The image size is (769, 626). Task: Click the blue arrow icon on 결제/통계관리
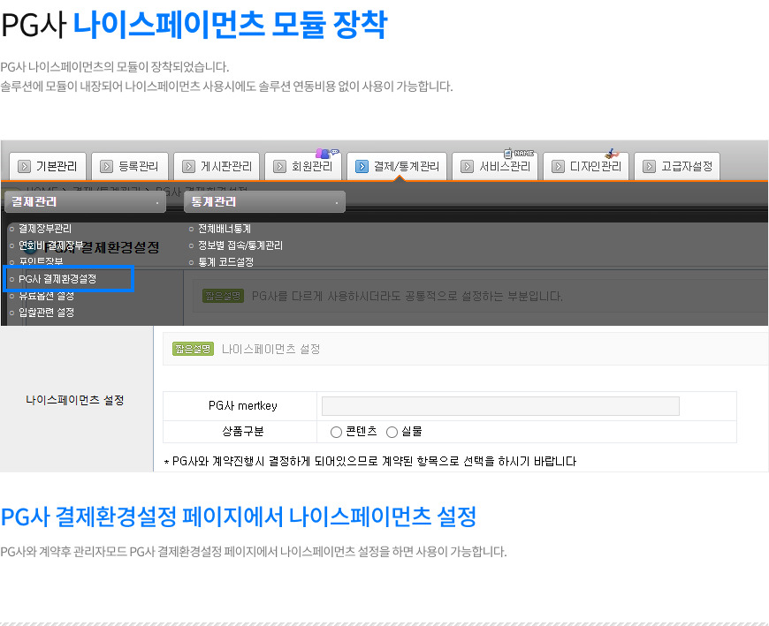pos(362,167)
